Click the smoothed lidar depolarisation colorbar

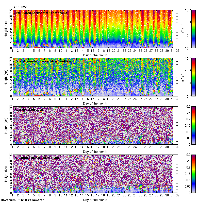[x=193, y=174]
